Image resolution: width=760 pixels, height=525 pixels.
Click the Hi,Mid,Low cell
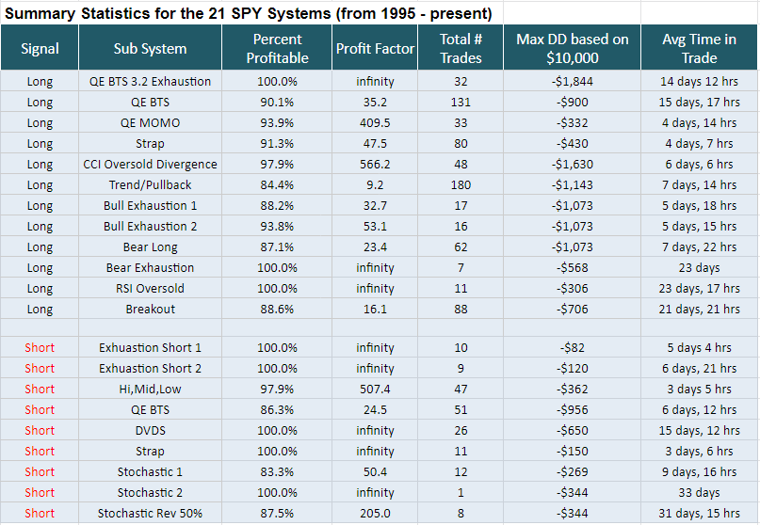[150, 389]
